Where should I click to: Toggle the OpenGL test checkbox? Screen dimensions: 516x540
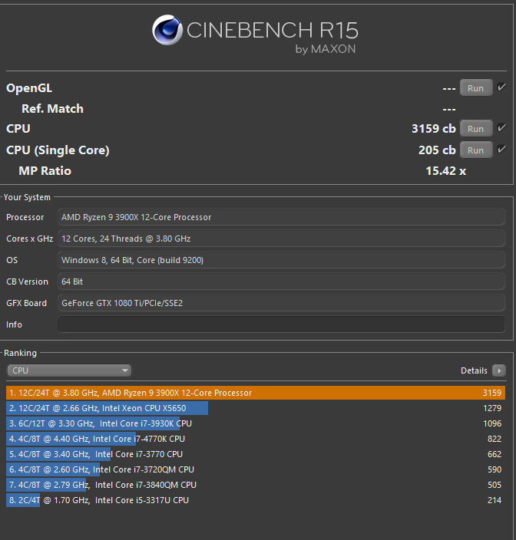pos(501,87)
